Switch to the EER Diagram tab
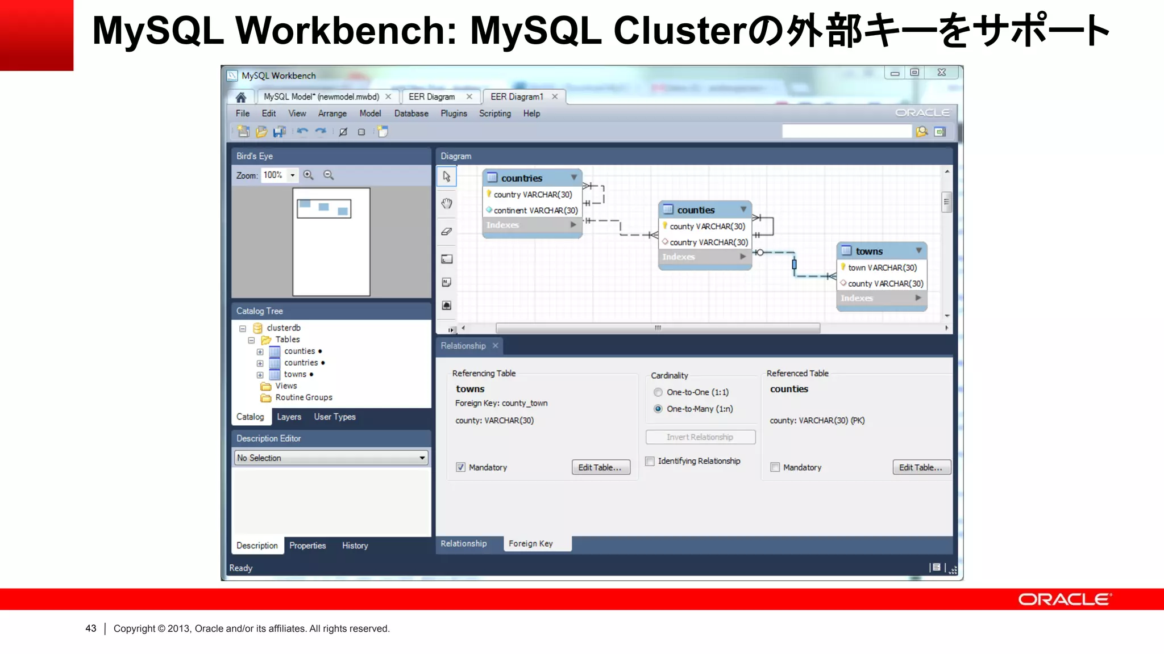The height and width of the screenshot is (654, 1164). click(432, 97)
